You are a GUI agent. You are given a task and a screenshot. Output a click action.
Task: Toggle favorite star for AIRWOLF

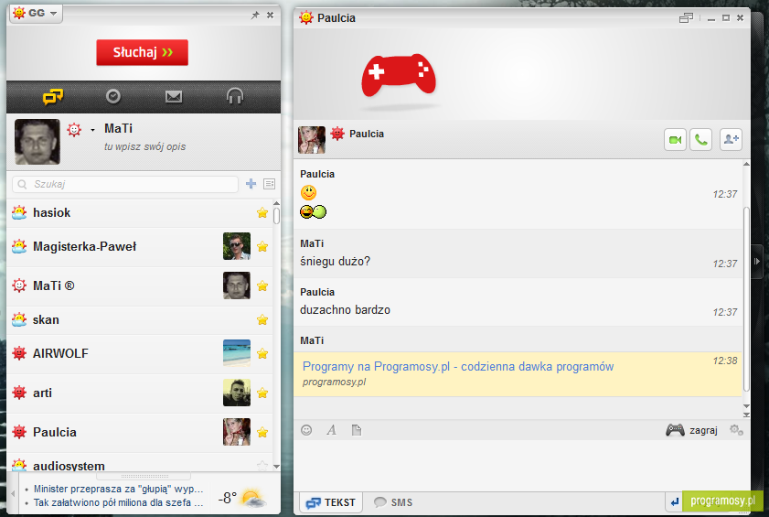pos(262,353)
